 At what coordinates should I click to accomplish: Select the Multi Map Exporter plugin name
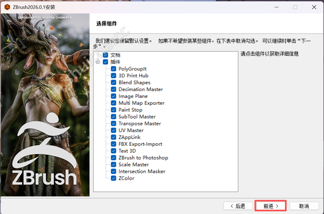[142, 103]
